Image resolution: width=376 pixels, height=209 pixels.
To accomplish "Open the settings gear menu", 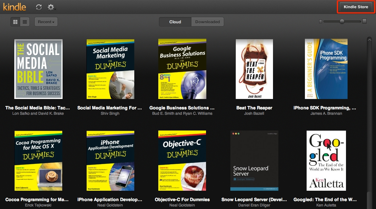I will [51, 7].
